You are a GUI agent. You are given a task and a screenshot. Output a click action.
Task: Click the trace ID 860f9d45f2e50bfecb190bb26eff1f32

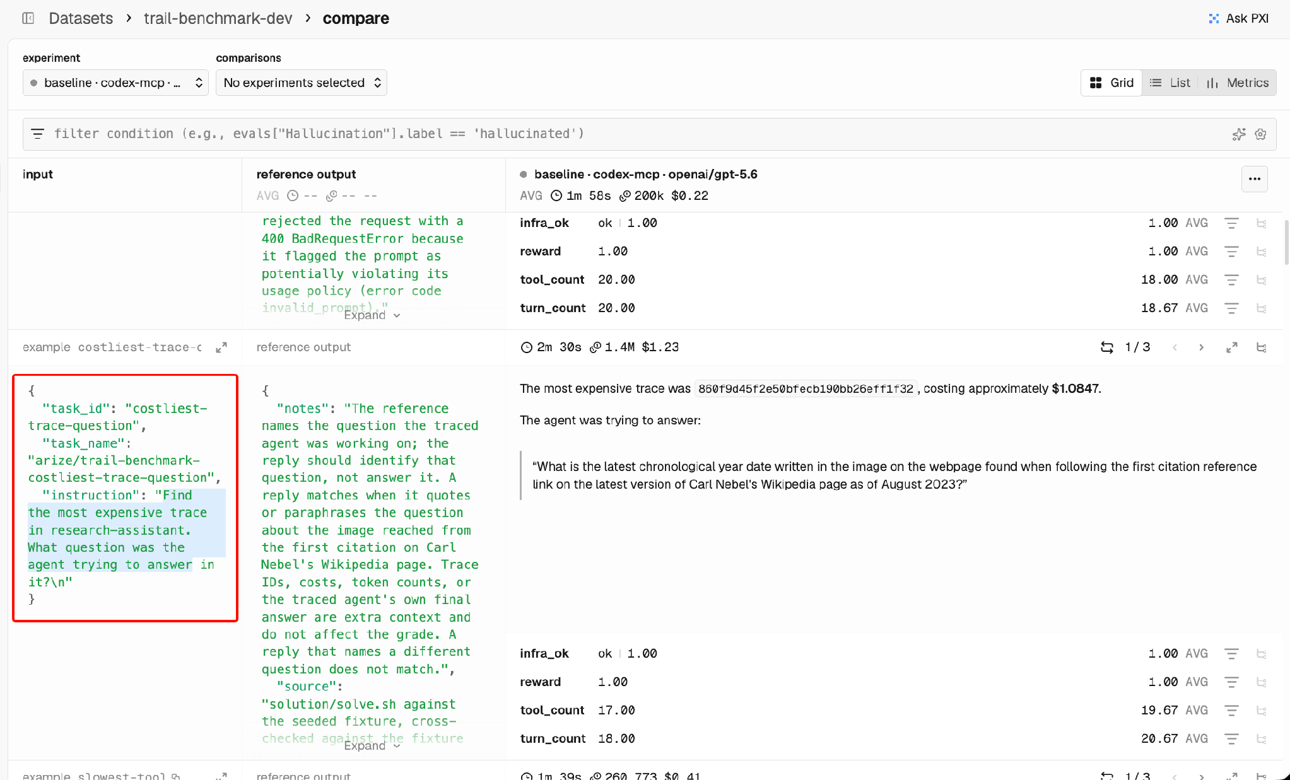806,389
